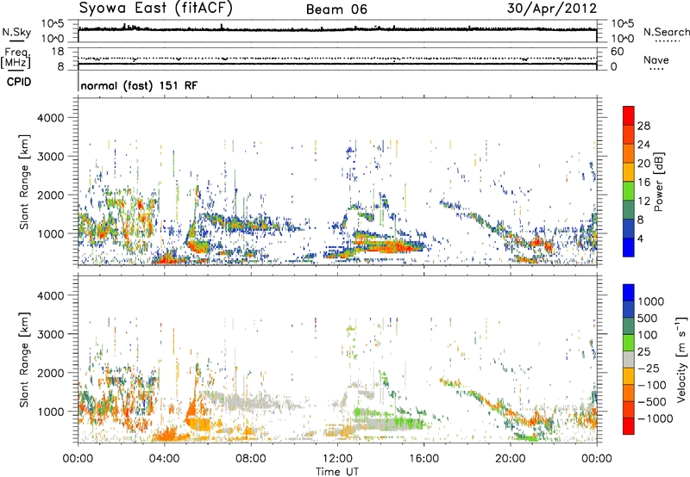Select the '60' tick on Nave axis
Screen dimensions: 690x477
pos(617,52)
